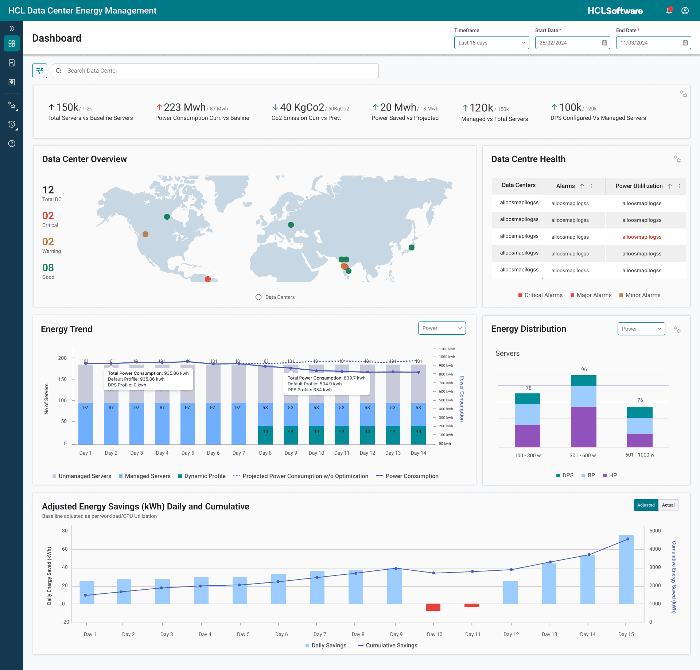This screenshot has width=700, height=670.
Task: Open the Power Utilization column options menu
Action: point(680,186)
